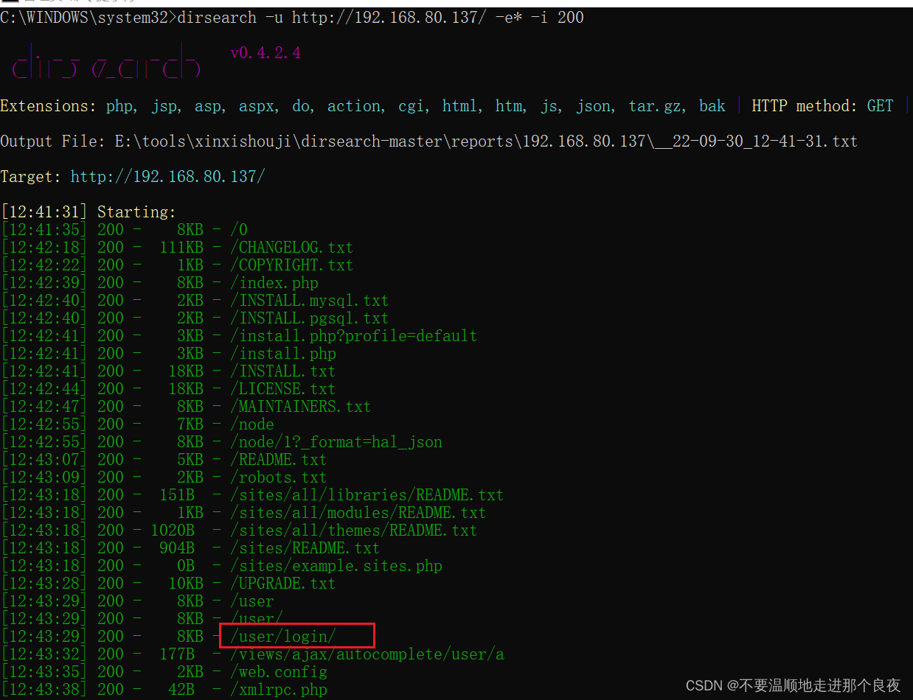This screenshot has height=700, width=913.
Task: Click the [12:43:38] timestamp
Action: coord(44,690)
